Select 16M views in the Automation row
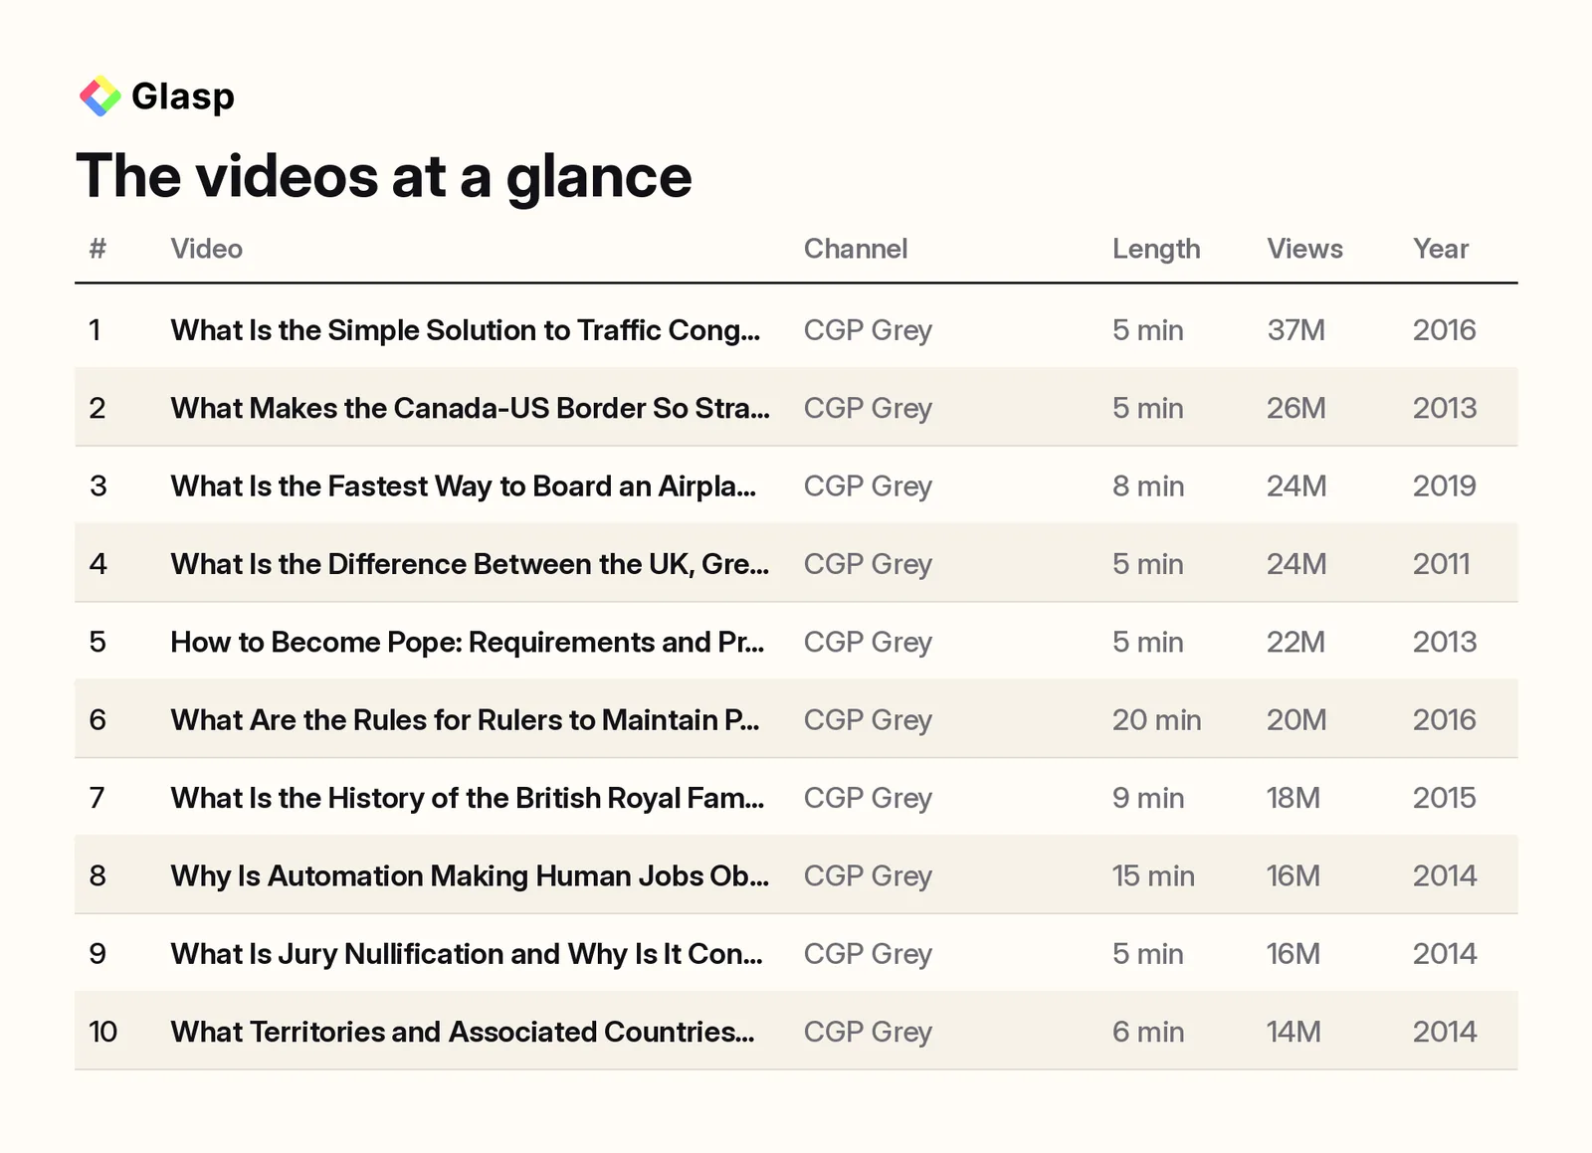This screenshot has width=1592, height=1153. tap(1293, 876)
